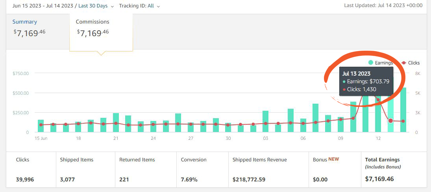Viewport: 431px width, 192px height.
Task: Click the last earnings bar on the chart
Action: point(403,110)
